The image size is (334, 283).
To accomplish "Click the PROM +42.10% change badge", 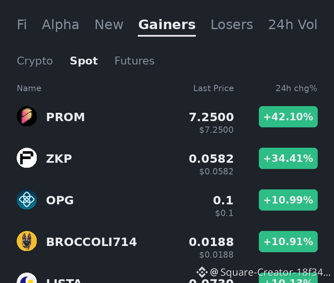I will pyautogui.click(x=288, y=117).
